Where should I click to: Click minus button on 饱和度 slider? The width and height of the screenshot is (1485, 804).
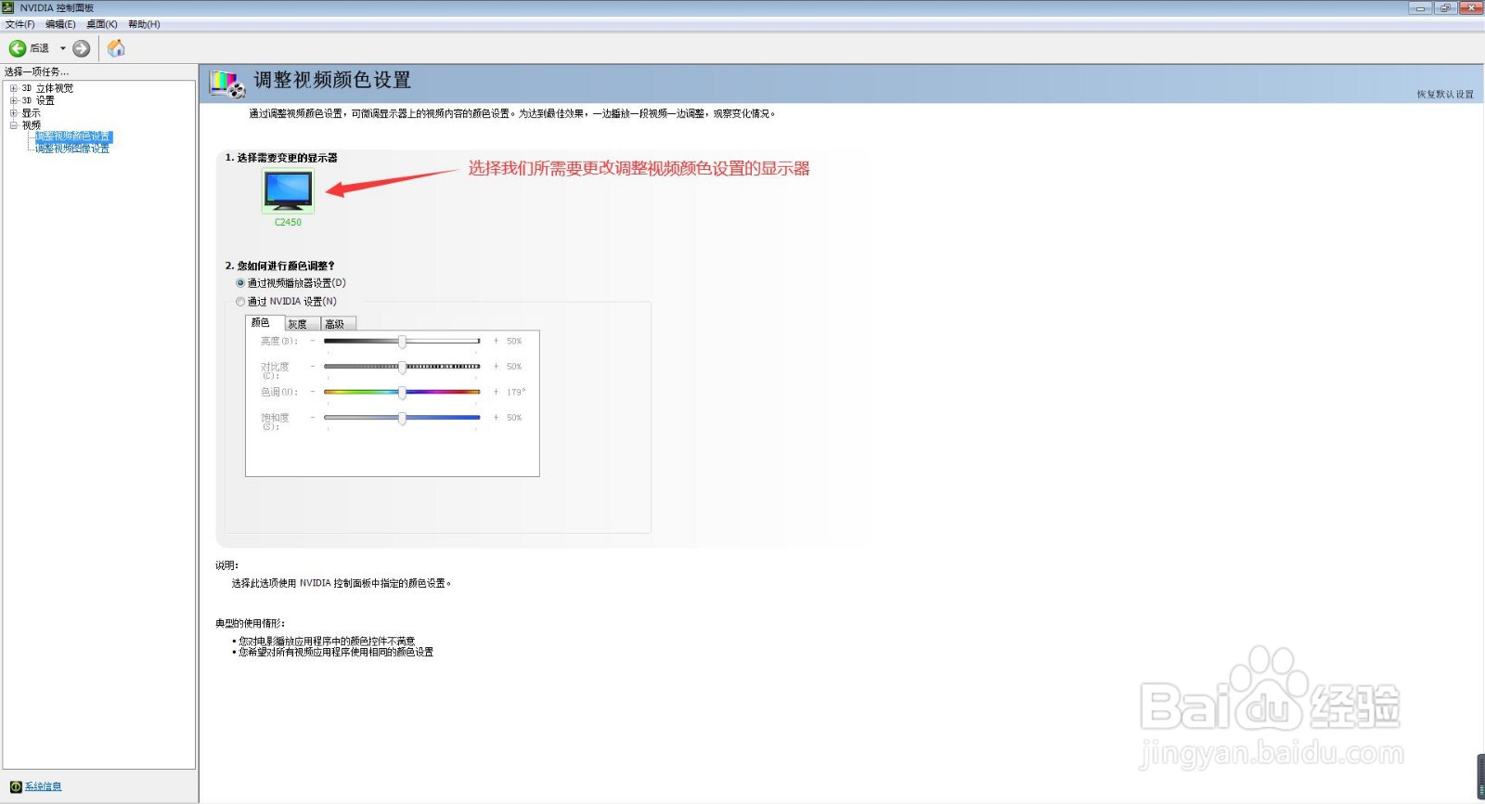tap(313, 417)
